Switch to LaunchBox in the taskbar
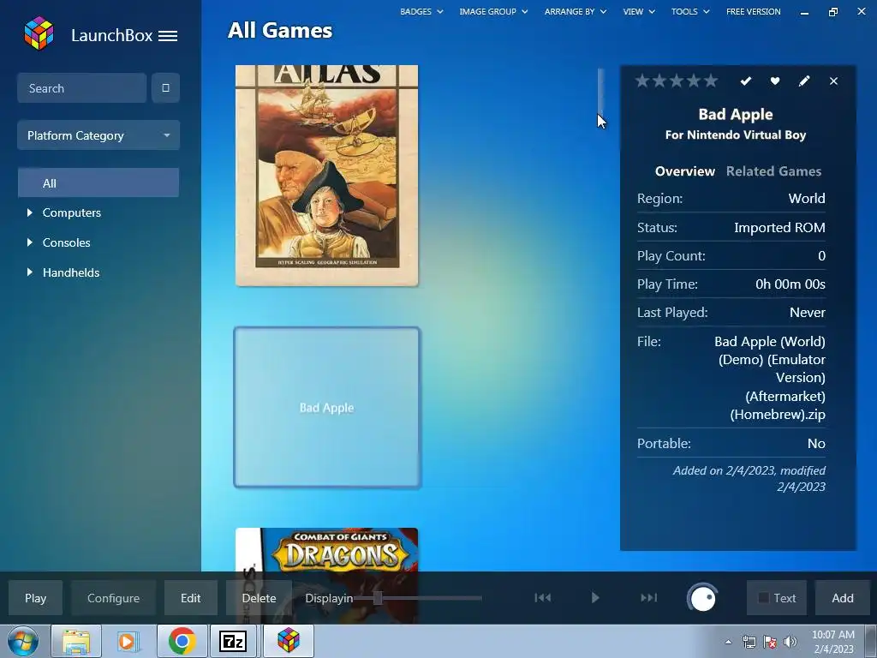Screen dimensions: 877x658 288,641
